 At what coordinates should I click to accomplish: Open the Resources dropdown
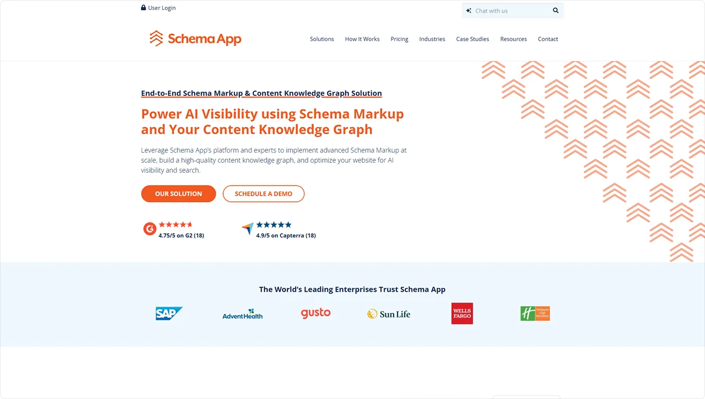click(x=513, y=39)
